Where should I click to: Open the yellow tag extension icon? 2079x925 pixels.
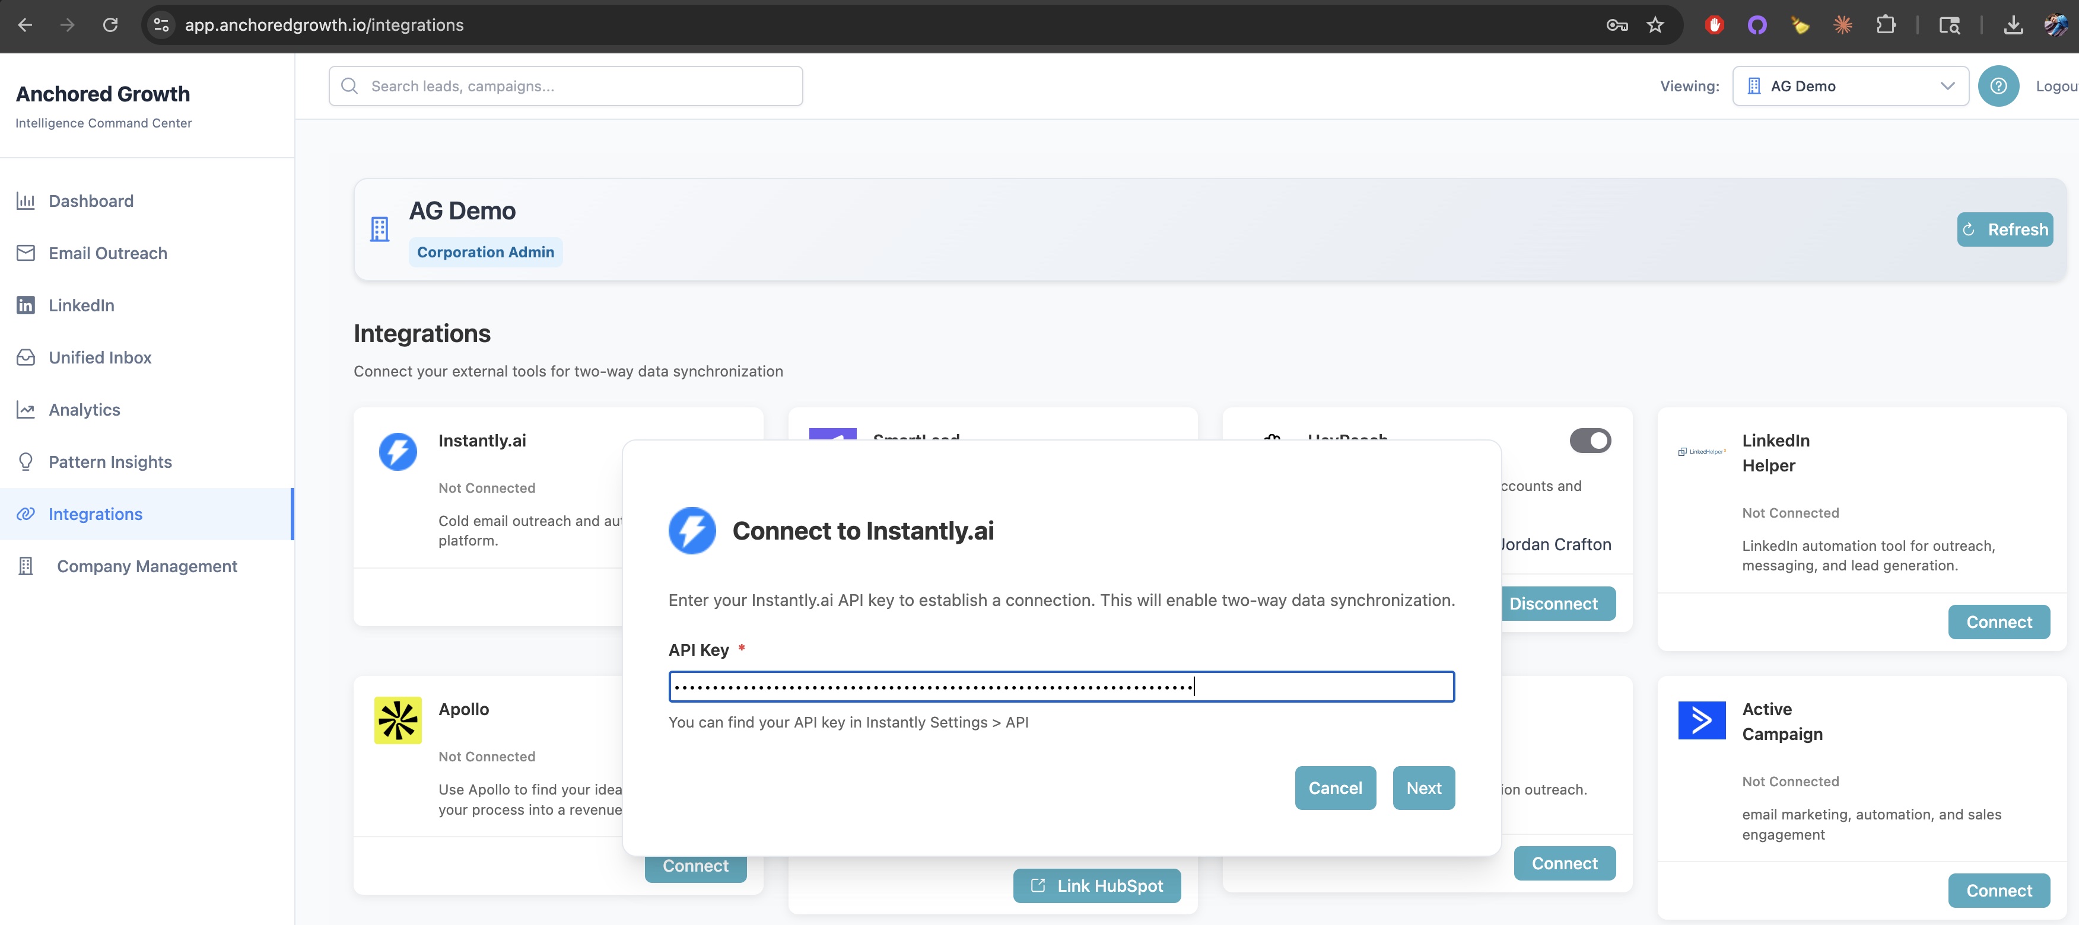tap(1800, 25)
